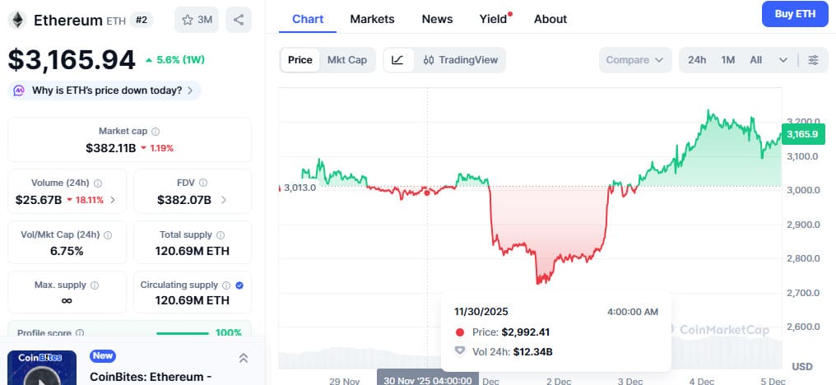Click the Max. supply info icon

coord(95,285)
